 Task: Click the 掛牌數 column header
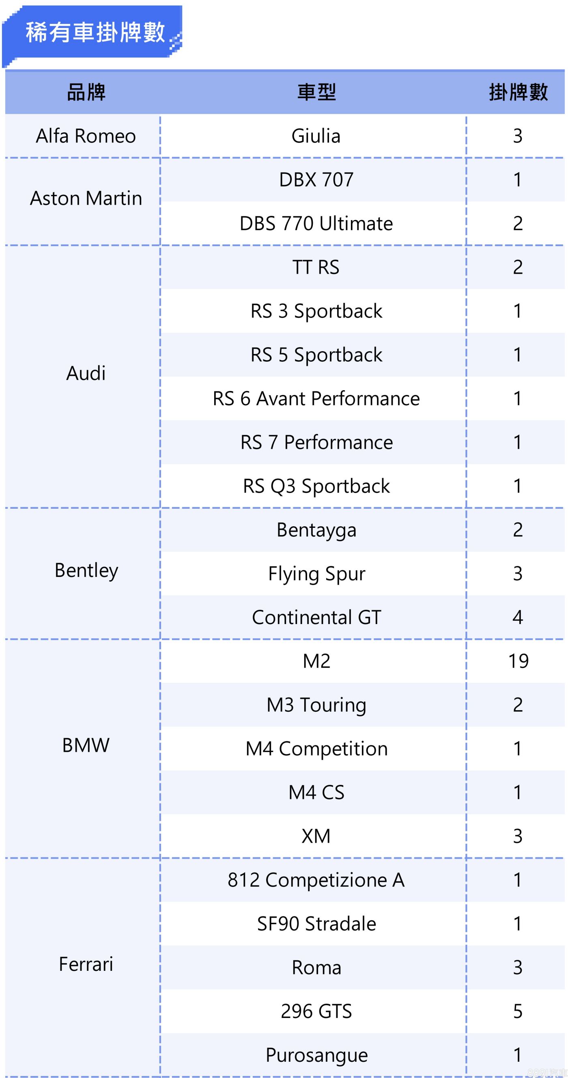point(518,92)
